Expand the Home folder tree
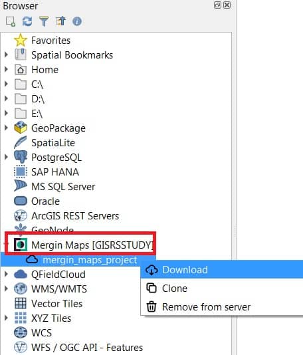Viewport: 303px width, 355px height. [x=6, y=69]
